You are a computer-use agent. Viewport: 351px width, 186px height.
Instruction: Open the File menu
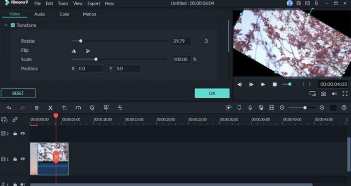[38, 4]
